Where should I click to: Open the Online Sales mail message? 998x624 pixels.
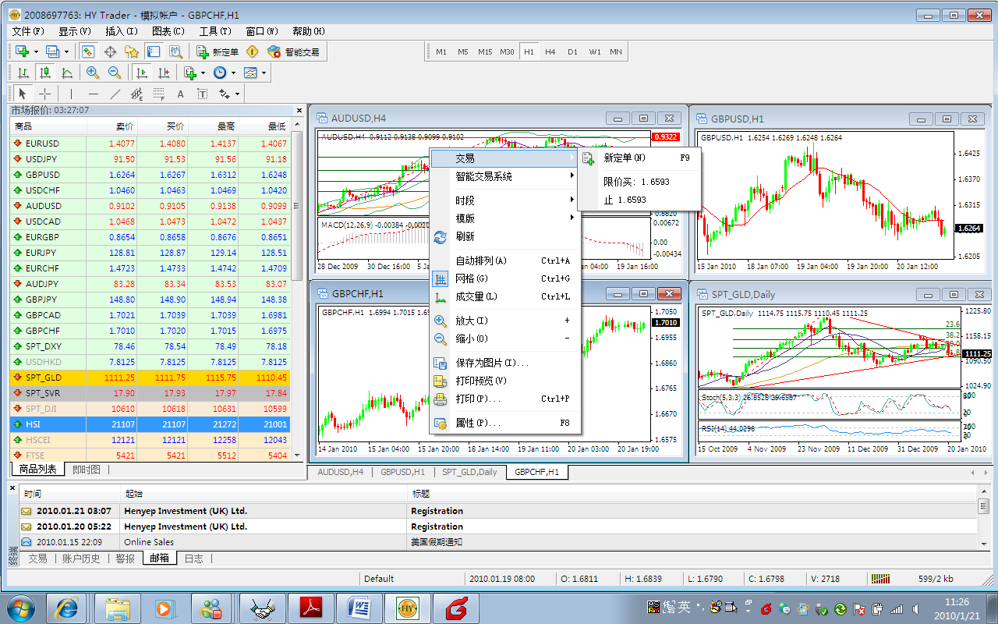pyautogui.click(x=497, y=542)
